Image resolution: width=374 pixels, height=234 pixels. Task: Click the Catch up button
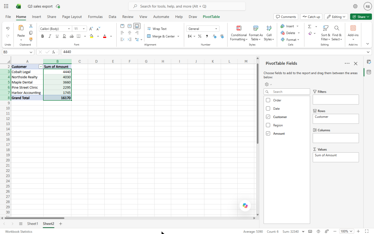311,17
